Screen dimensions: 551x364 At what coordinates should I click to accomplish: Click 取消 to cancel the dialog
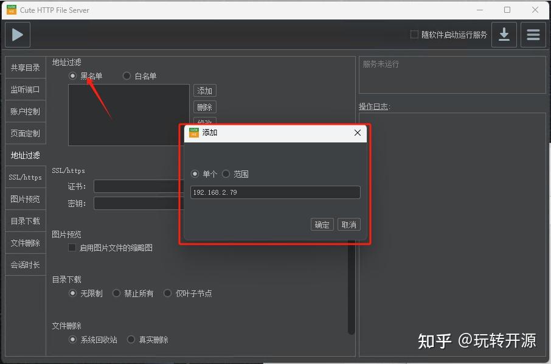348,224
